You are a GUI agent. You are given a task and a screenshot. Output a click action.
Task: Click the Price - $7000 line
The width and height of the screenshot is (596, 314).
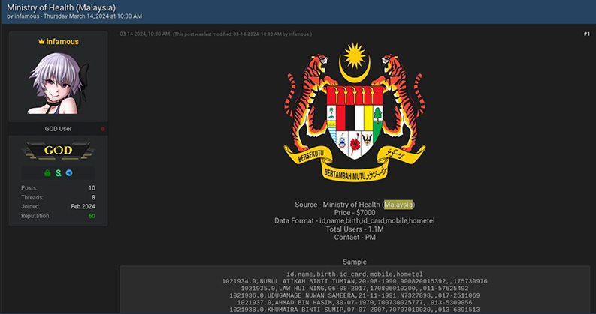pyautogui.click(x=355, y=213)
